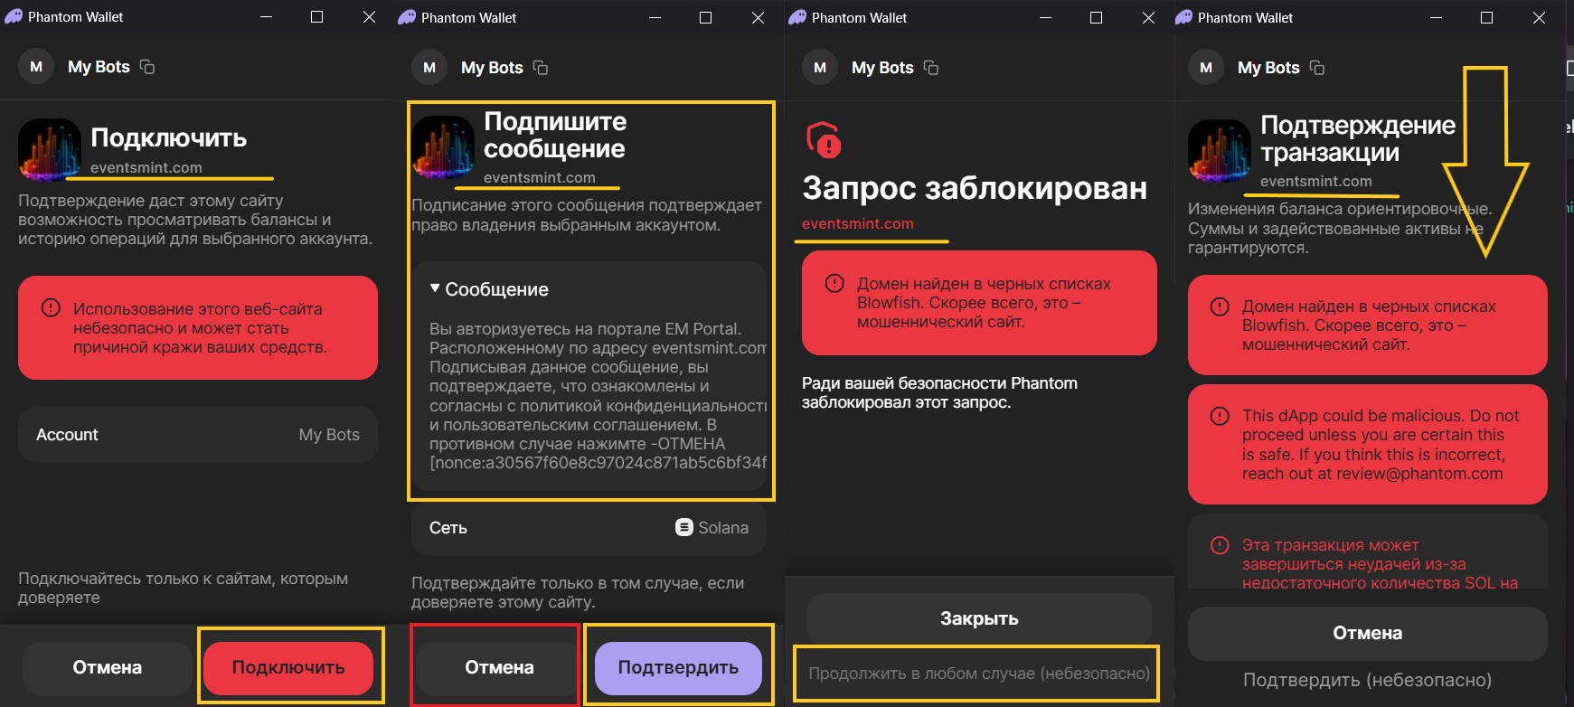
Task: Click the red eventsmint.com link under Запрос заблокирован
Action: [x=857, y=224]
